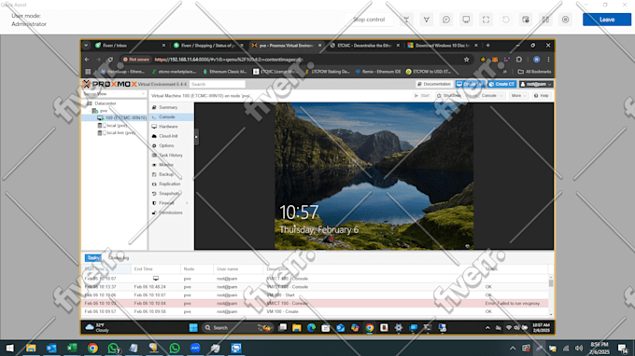Image resolution: width=635 pixels, height=356 pixels.
Task: Click the Shutdown button for VM 100
Action: (449, 96)
